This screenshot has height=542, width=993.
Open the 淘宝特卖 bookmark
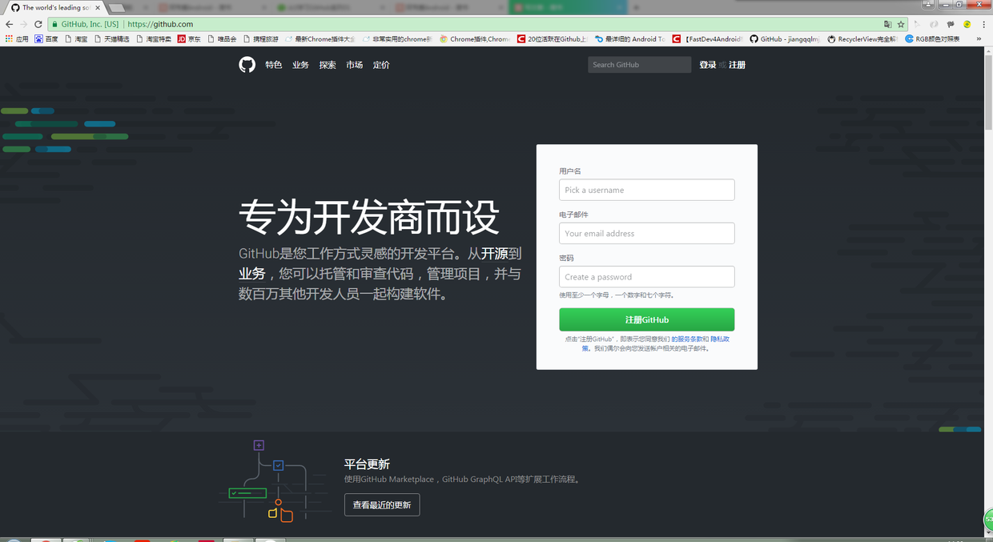pos(154,38)
